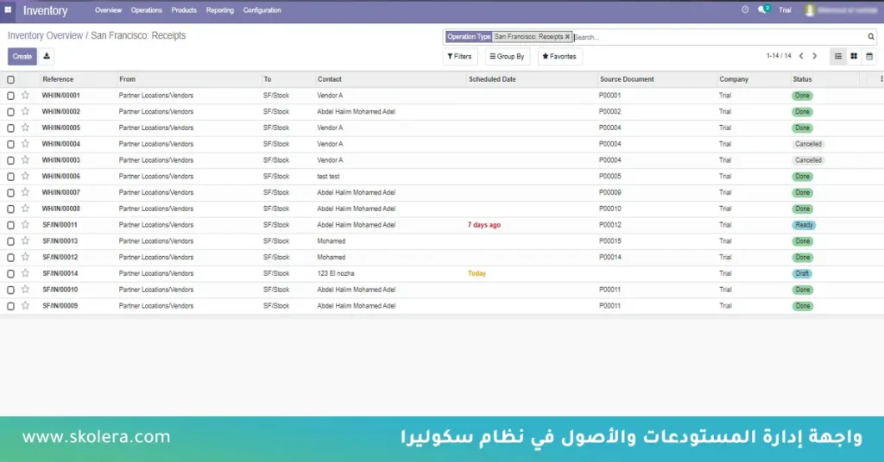Star the WH/IN/00003 record
Viewport: 884px width, 462px height.
[x=25, y=159]
